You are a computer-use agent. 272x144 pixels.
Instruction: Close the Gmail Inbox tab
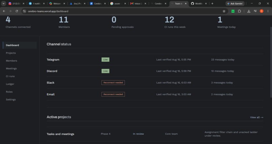[x=145, y=3]
